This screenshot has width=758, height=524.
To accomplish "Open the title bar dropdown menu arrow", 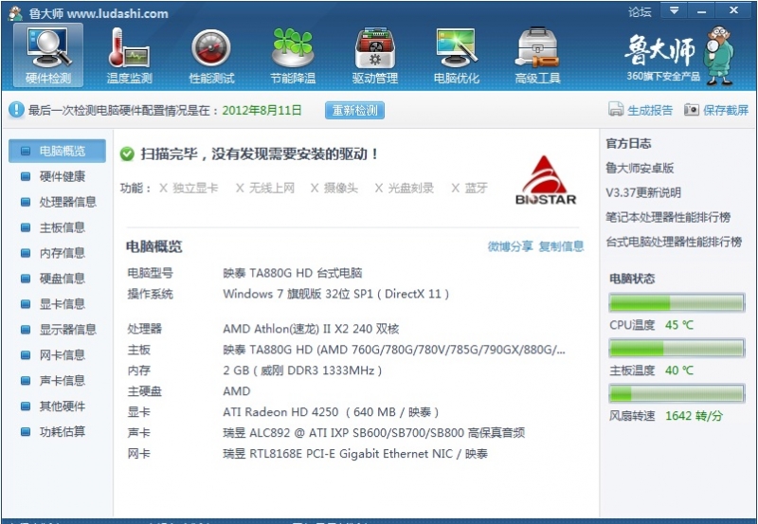I will click(x=674, y=11).
